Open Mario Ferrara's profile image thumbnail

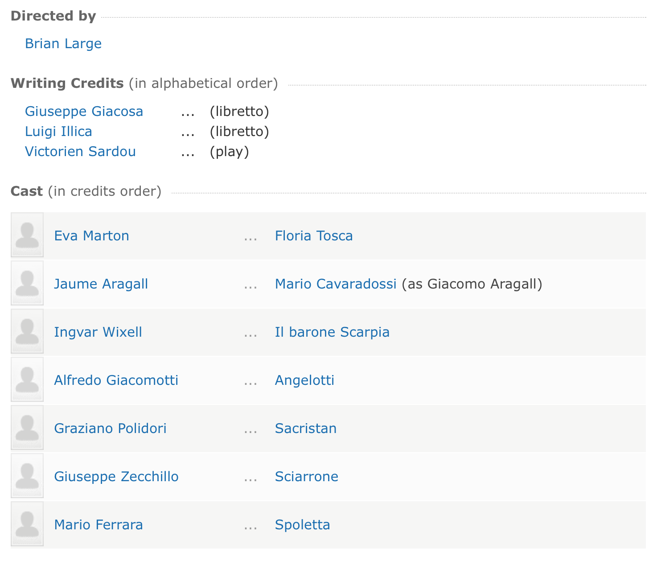point(27,524)
